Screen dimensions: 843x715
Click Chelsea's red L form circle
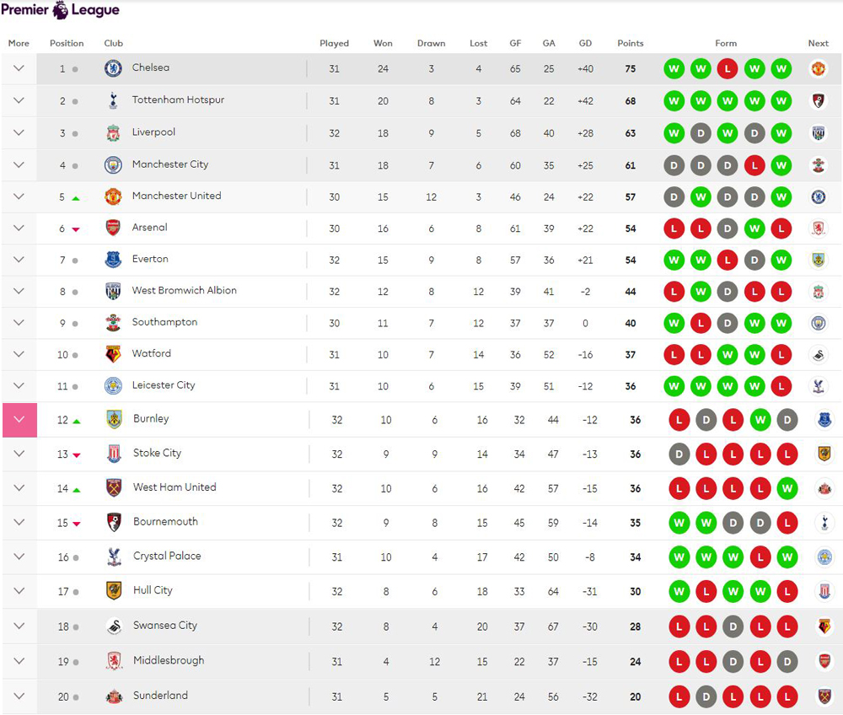click(x=728, y=68)
